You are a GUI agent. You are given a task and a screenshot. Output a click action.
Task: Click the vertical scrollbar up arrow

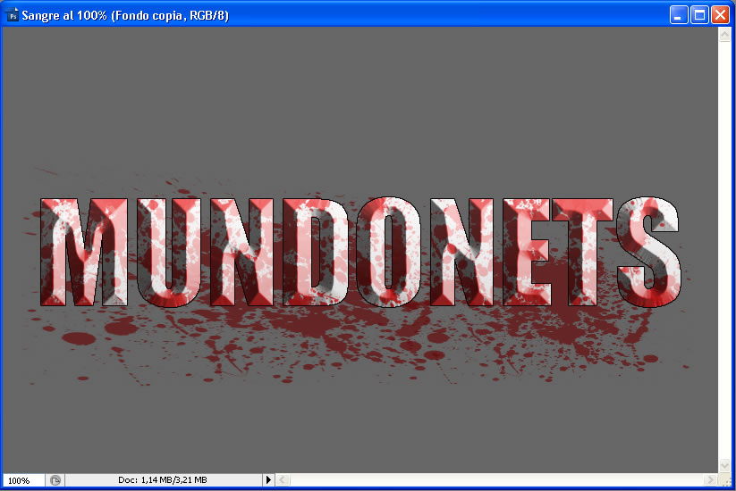pos(724,34)
